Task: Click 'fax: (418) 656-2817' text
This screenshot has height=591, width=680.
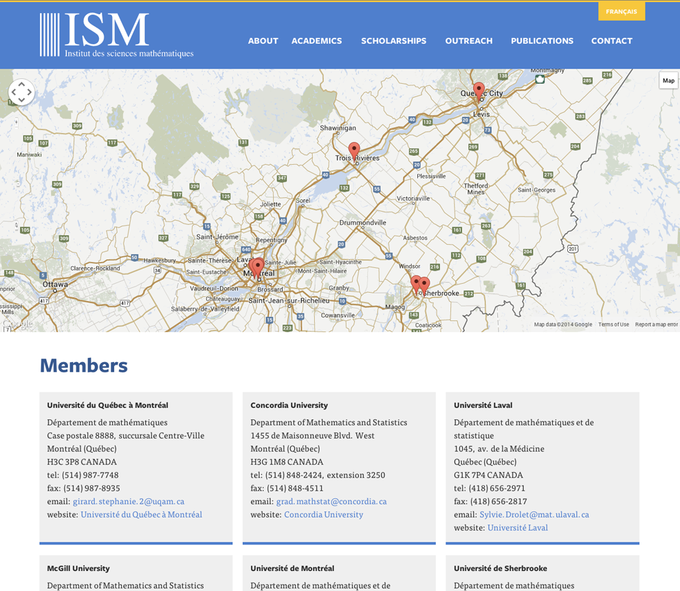Action: click(490, 501)
